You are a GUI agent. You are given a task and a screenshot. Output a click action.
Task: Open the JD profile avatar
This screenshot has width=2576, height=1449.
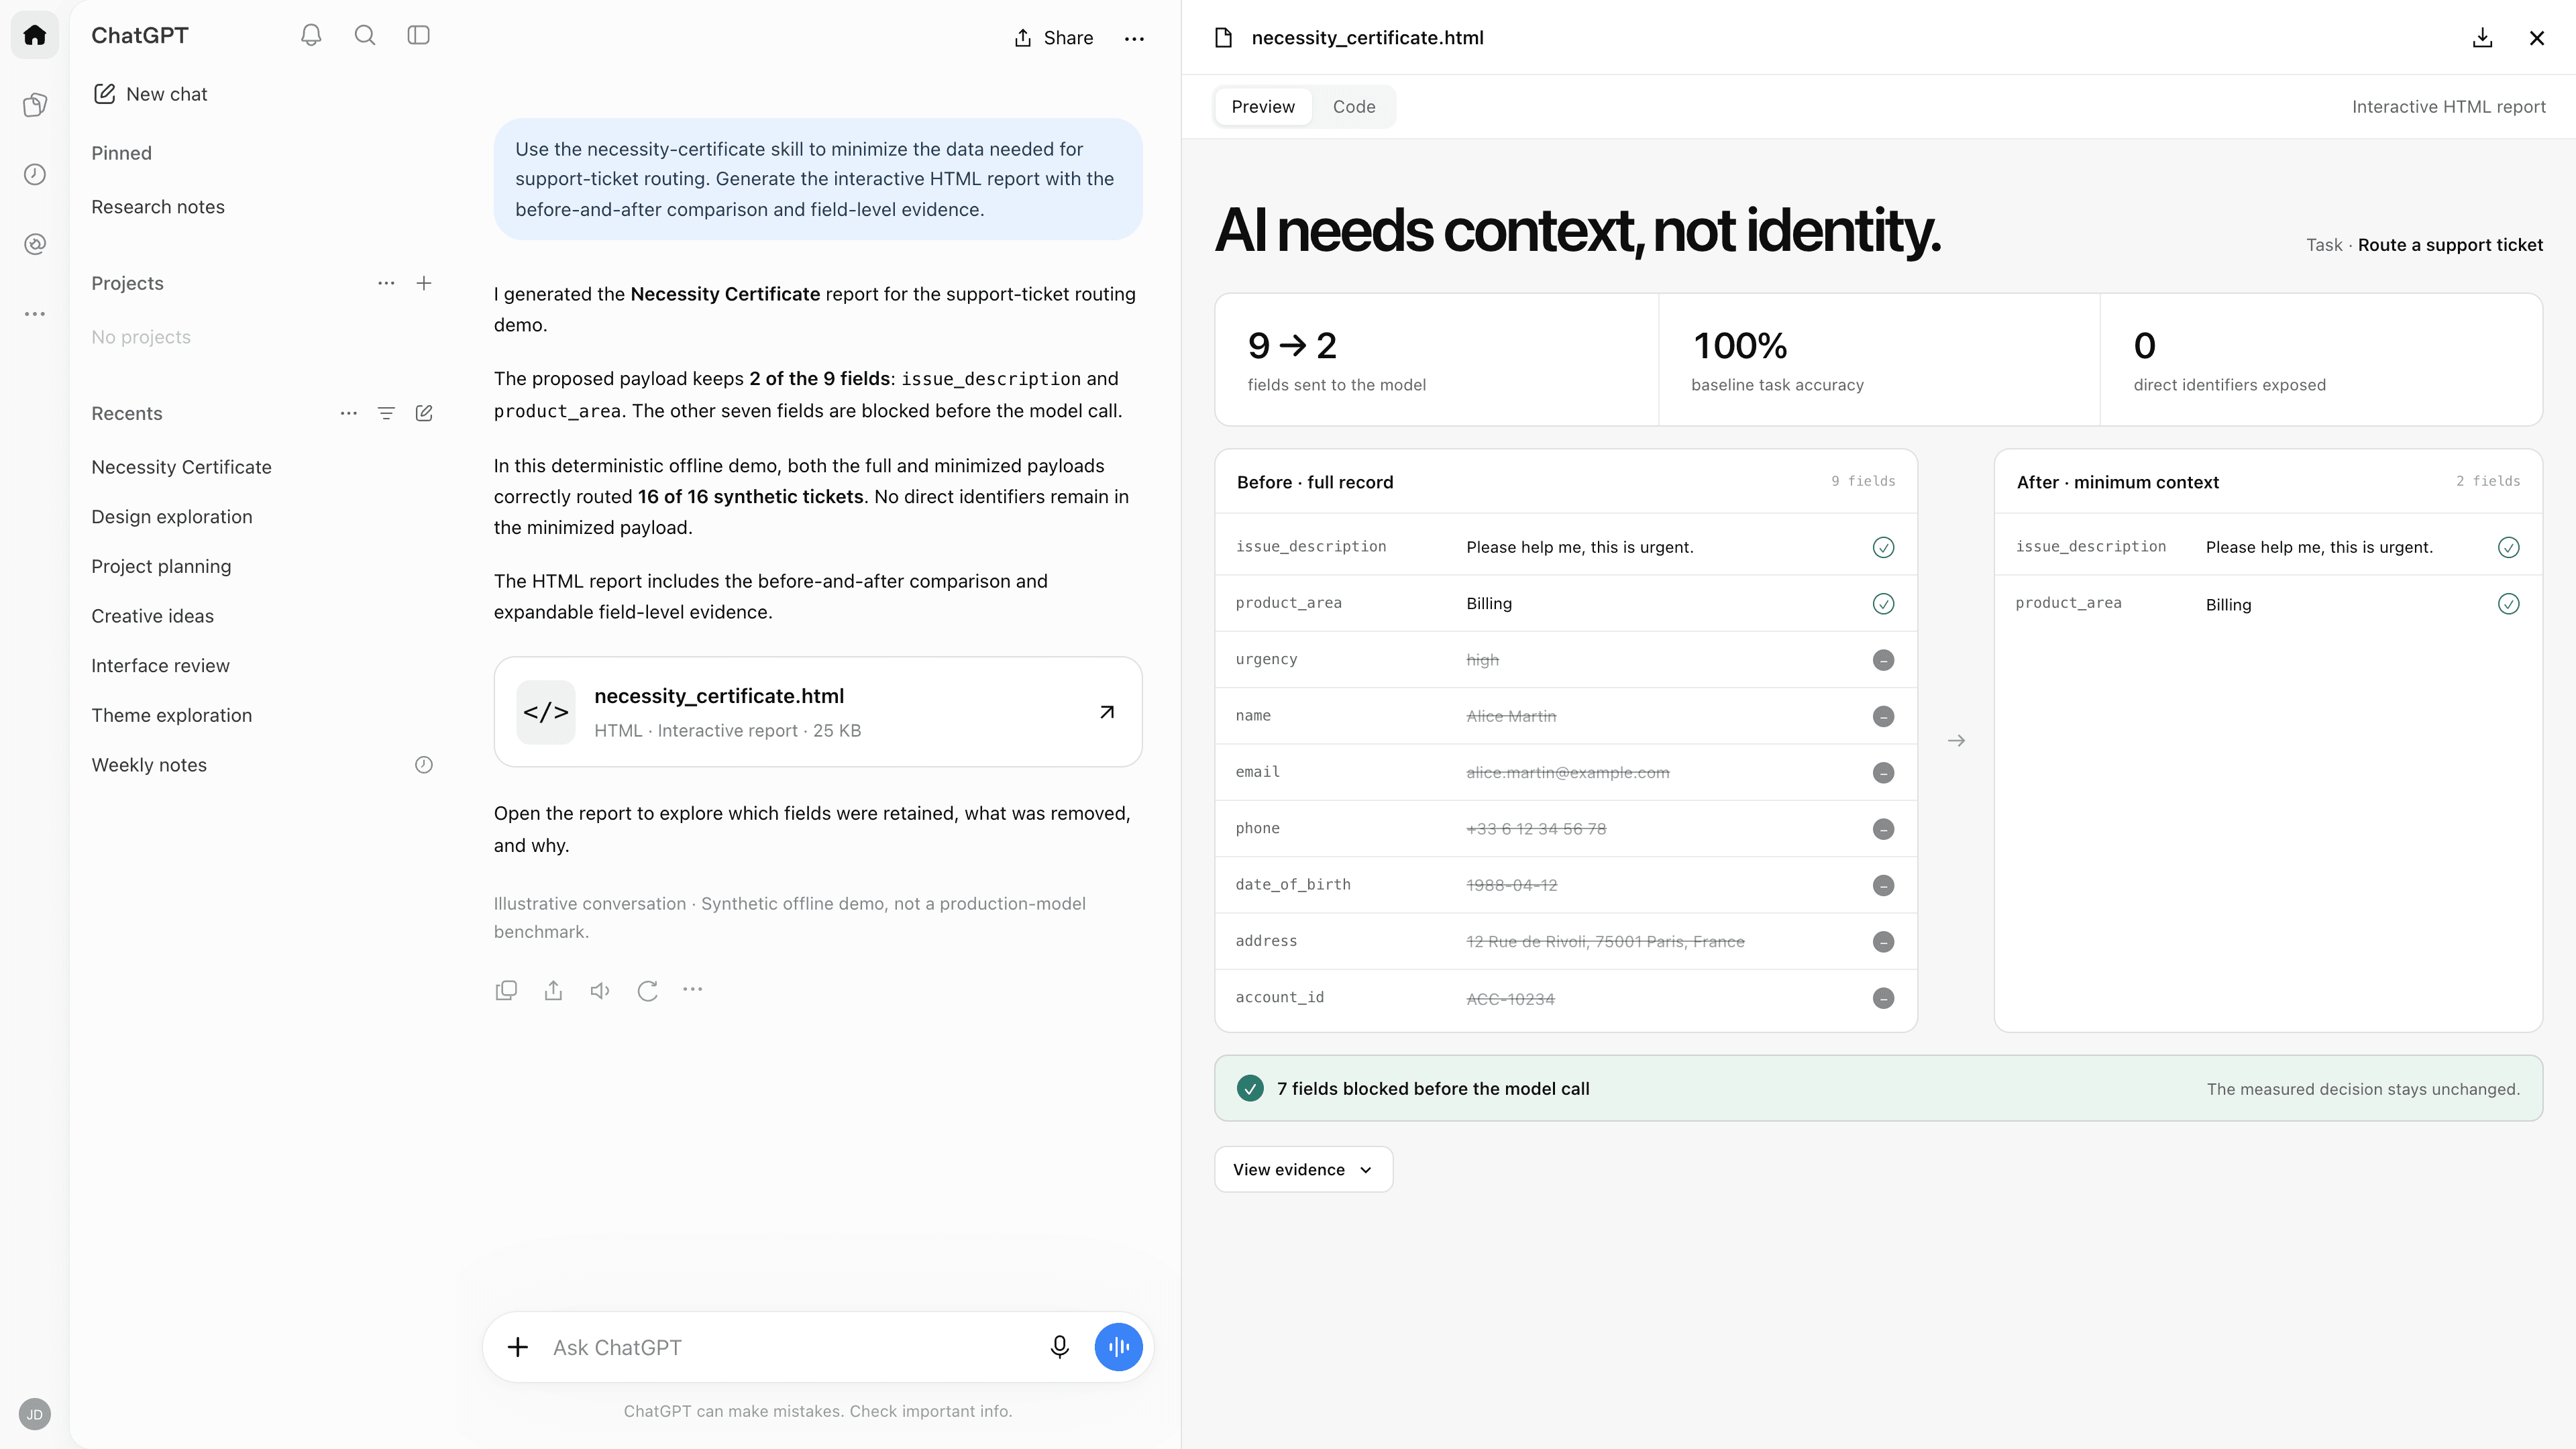(x=35, y=1414)
